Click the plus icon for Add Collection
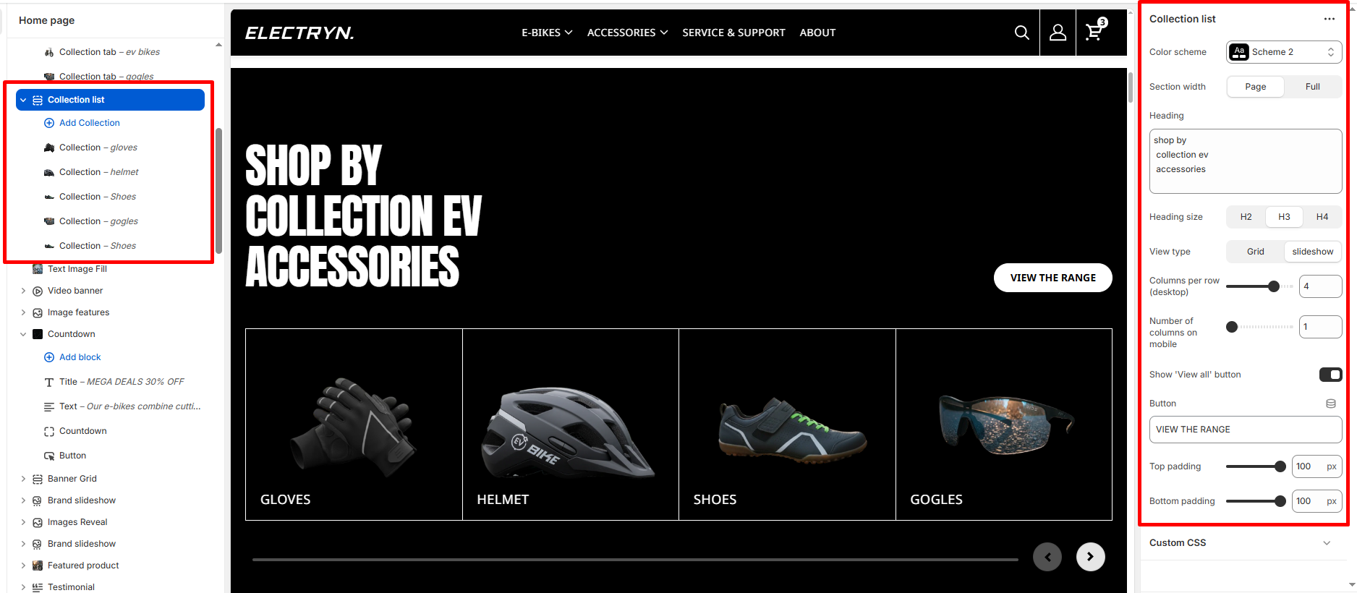The image size is (1357, 593). click(x=49, y=123)
